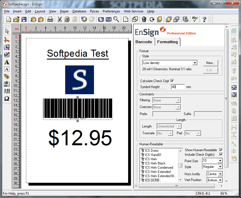Open the Truncate dropdown
241x198 pixels.
tap(170, 133)
